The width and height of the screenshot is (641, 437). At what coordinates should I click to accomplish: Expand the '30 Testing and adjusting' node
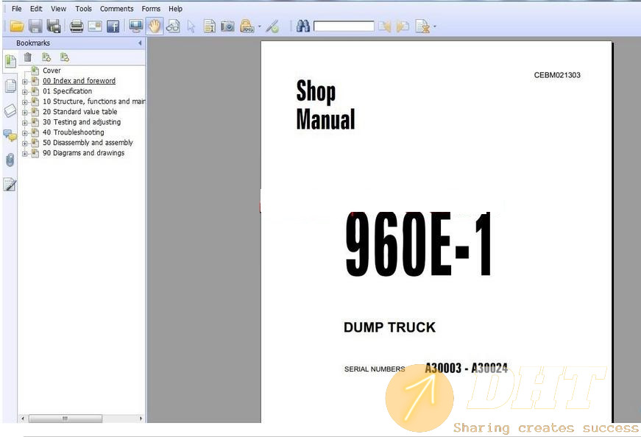[25, 123]
